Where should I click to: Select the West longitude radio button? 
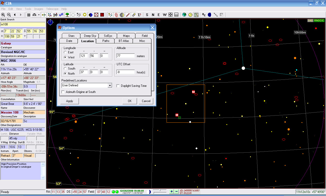click(65, 57)
